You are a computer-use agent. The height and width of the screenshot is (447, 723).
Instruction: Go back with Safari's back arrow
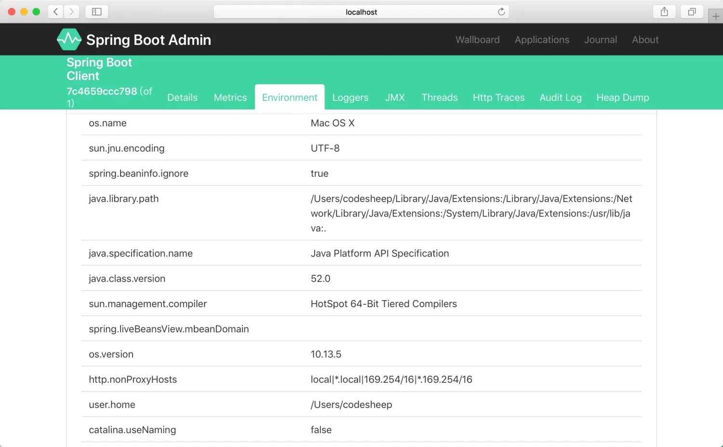[x=56, y=12]
